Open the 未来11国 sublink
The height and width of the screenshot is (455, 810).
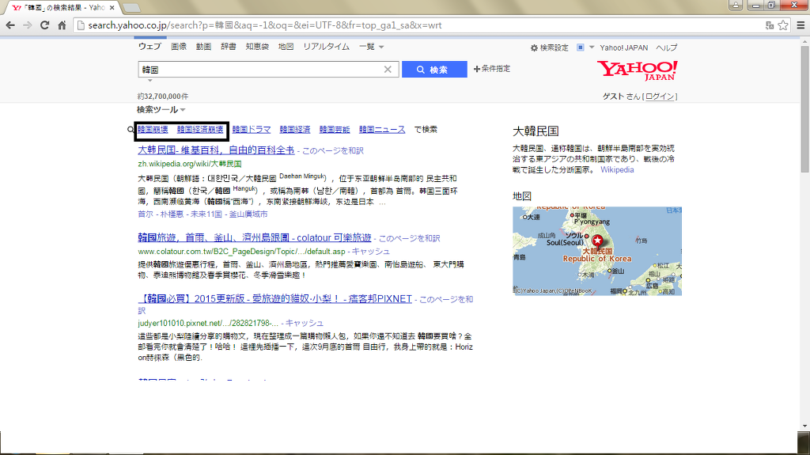pyautogui.click(x=206, y=214)
